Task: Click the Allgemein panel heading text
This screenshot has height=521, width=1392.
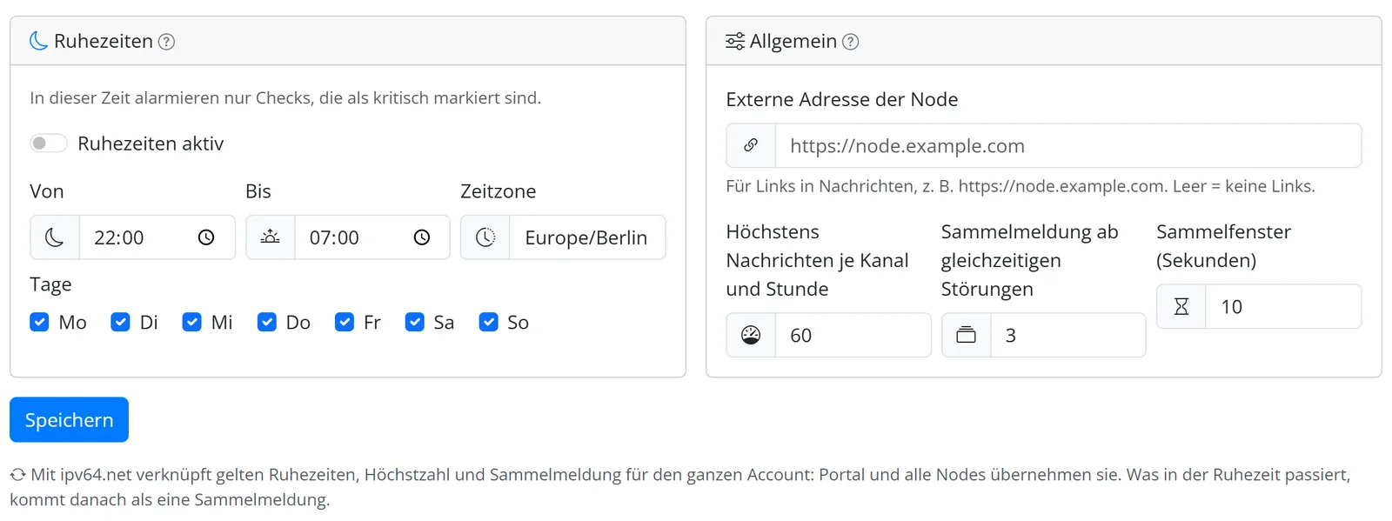Action: click(793, 41)
